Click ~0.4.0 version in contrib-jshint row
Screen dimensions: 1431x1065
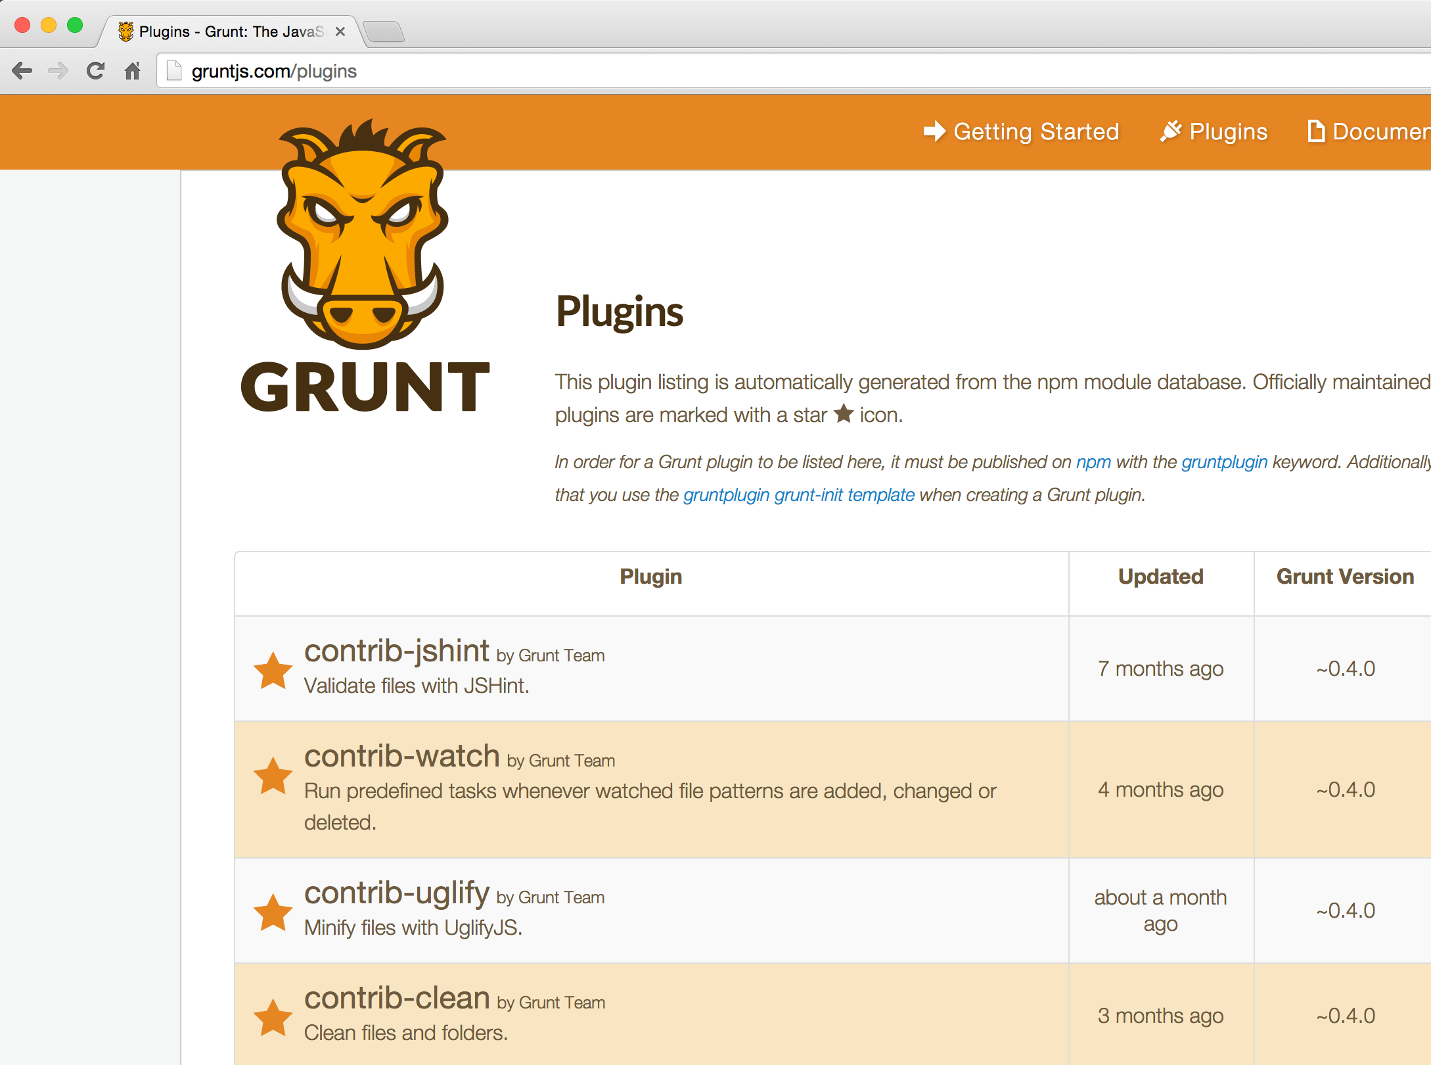click(1345, 669)
